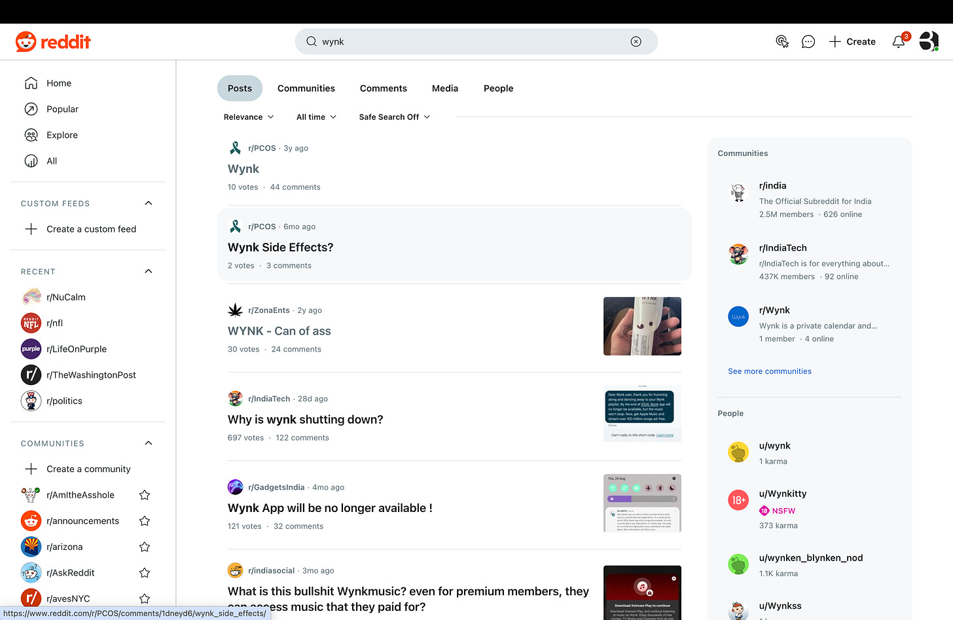Click the r/AmItheAsshole icon
Screen dimensions: 953x620
(x=31, y=495)
